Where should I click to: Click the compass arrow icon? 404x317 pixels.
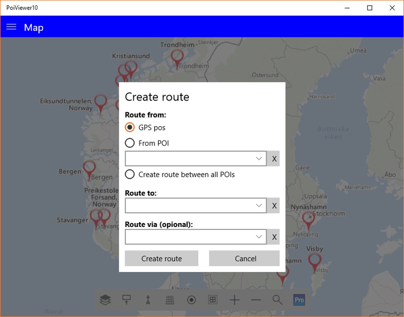coord(148,300)
